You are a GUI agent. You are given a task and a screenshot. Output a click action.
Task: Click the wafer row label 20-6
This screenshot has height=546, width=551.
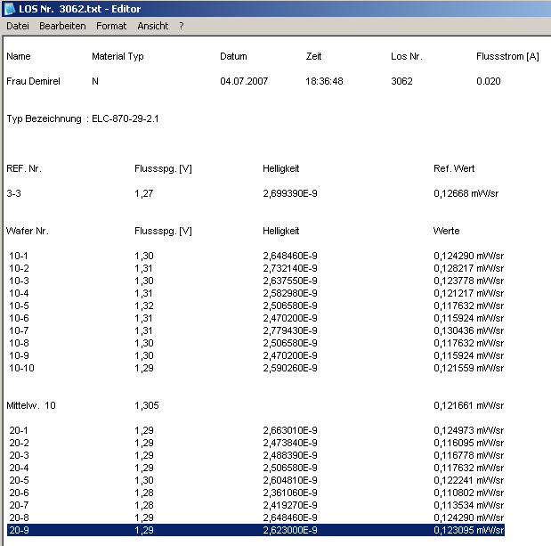pos(19,493)
